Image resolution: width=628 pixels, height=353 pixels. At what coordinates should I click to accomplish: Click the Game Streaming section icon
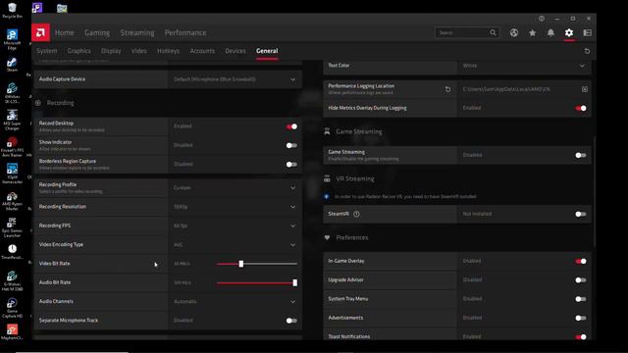(x=327, y=131)
